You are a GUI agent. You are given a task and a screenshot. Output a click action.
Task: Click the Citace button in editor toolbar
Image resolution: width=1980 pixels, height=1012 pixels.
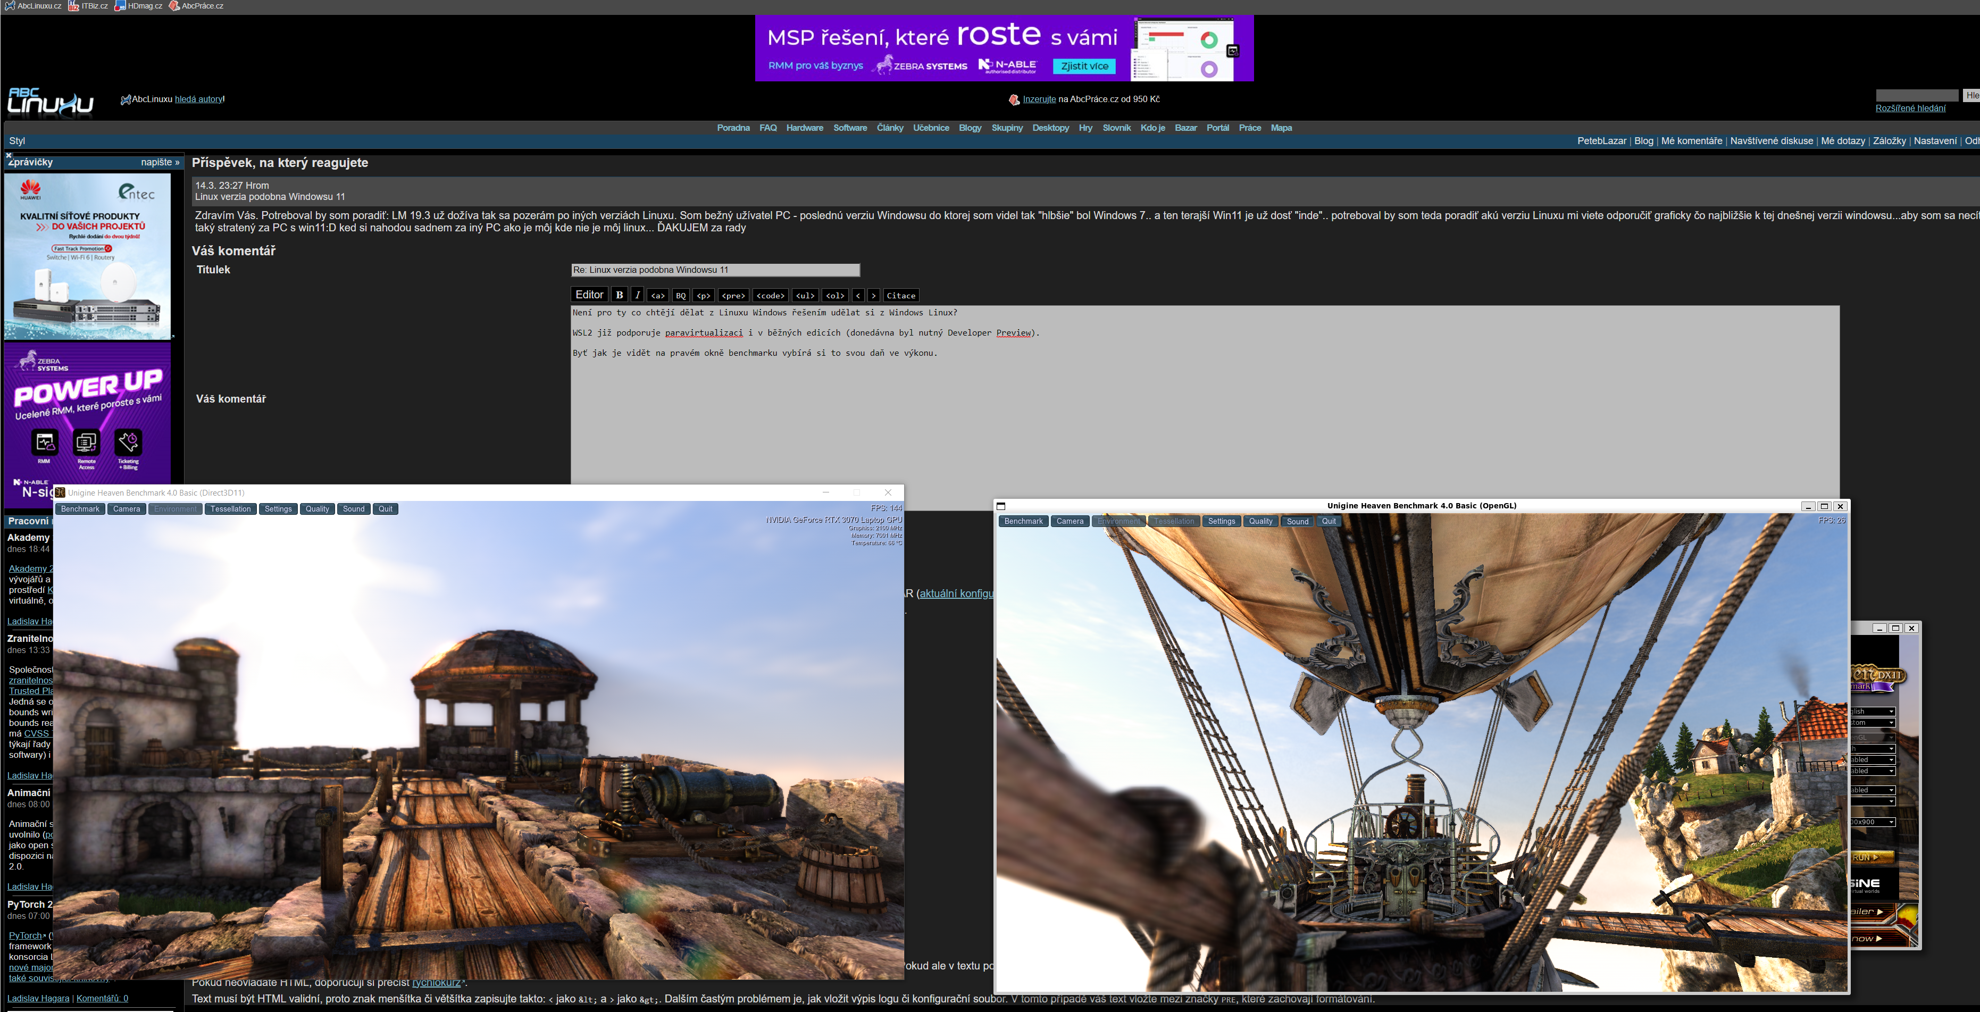point(901,295)
